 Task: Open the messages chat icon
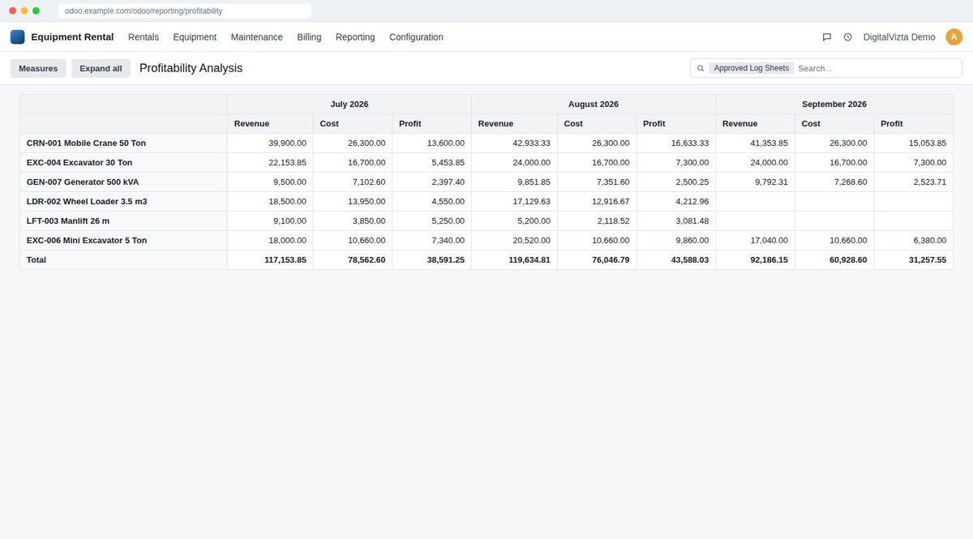(827, 36)
